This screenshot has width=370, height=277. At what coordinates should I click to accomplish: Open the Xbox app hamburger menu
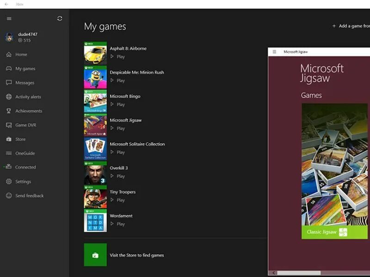(x=9, y=18)
